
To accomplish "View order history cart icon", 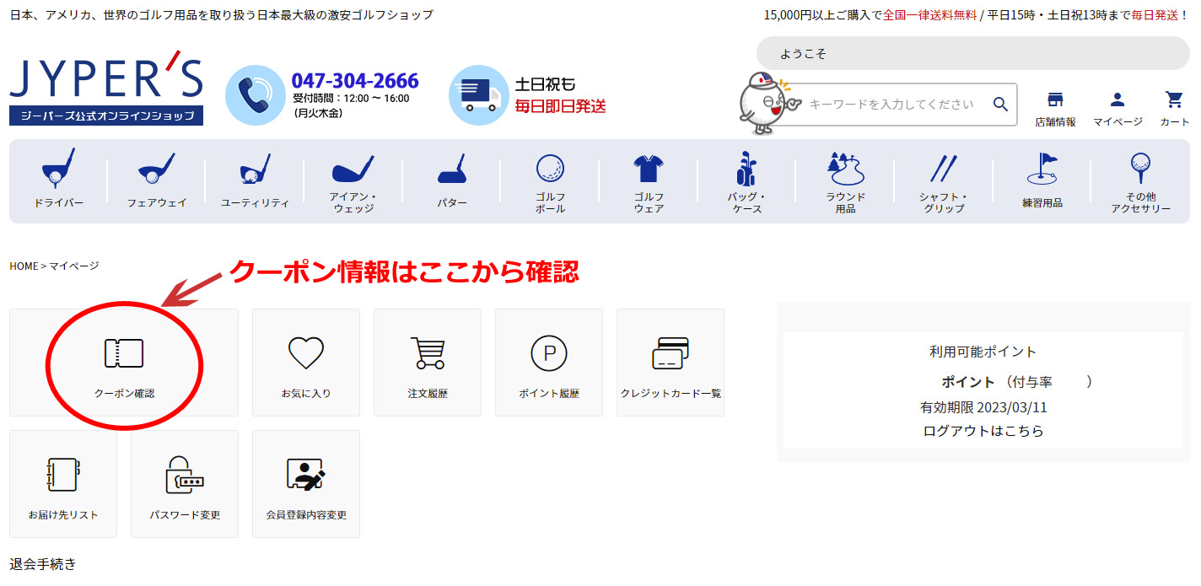I will (x=428, y=354).
